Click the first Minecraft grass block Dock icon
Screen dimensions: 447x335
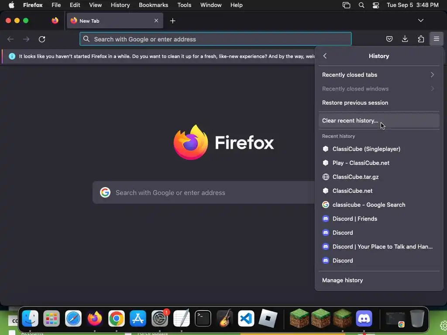[299, 318]
